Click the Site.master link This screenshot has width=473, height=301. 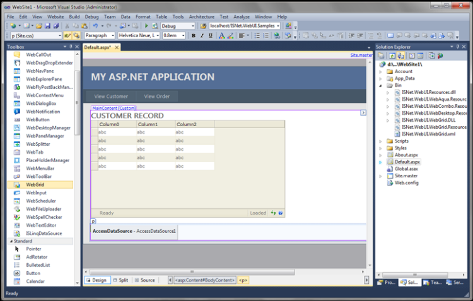(x=361, y=56)
